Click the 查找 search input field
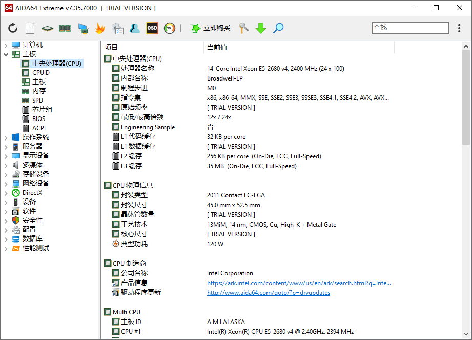Viewport: 472px width, 340px height. [410, 28]
